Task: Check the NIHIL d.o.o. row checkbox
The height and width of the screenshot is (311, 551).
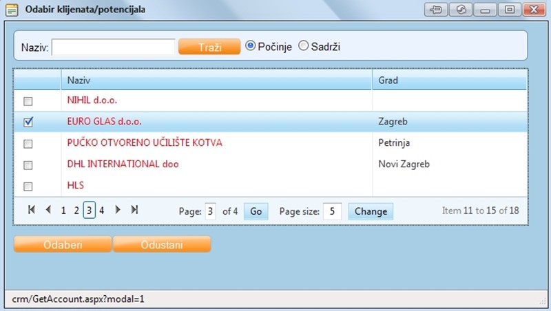Action: coord(28,101)
